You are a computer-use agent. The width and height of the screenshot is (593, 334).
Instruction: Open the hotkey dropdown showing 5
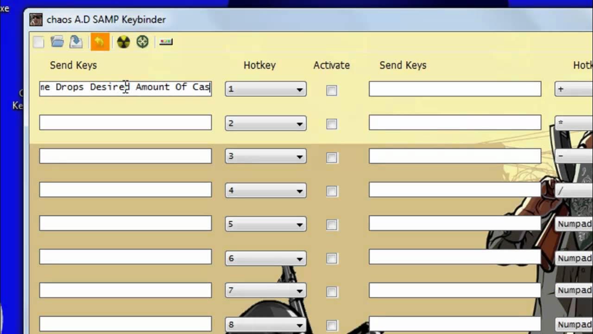tap(265, 224)
